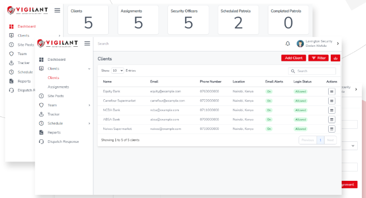Click phone number 0722000000
Image resolution: width=366 pixels, height=198 pixels.
pyautogui.click(x=209, y=101)
